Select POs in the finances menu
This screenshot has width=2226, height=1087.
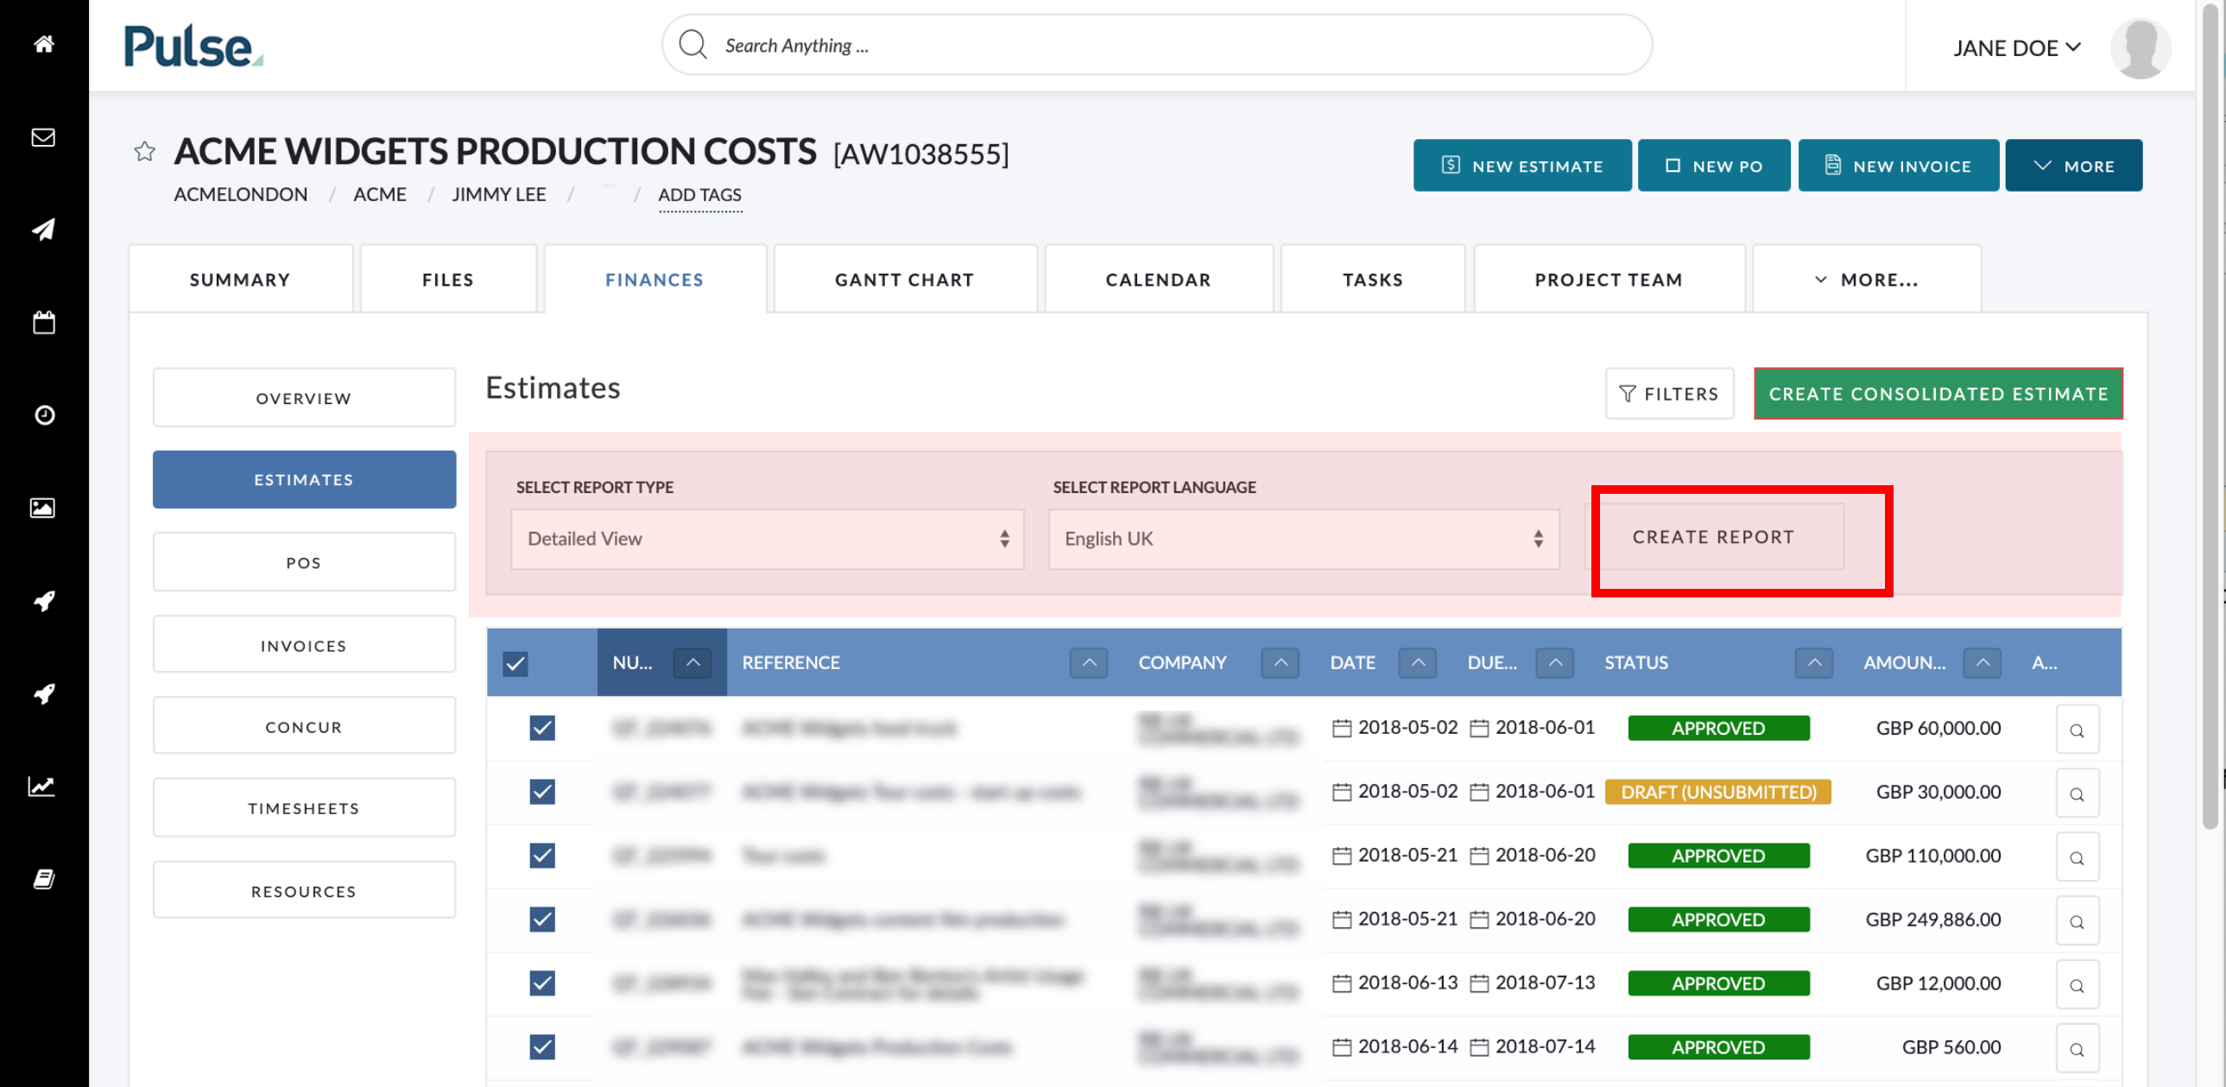304,563
